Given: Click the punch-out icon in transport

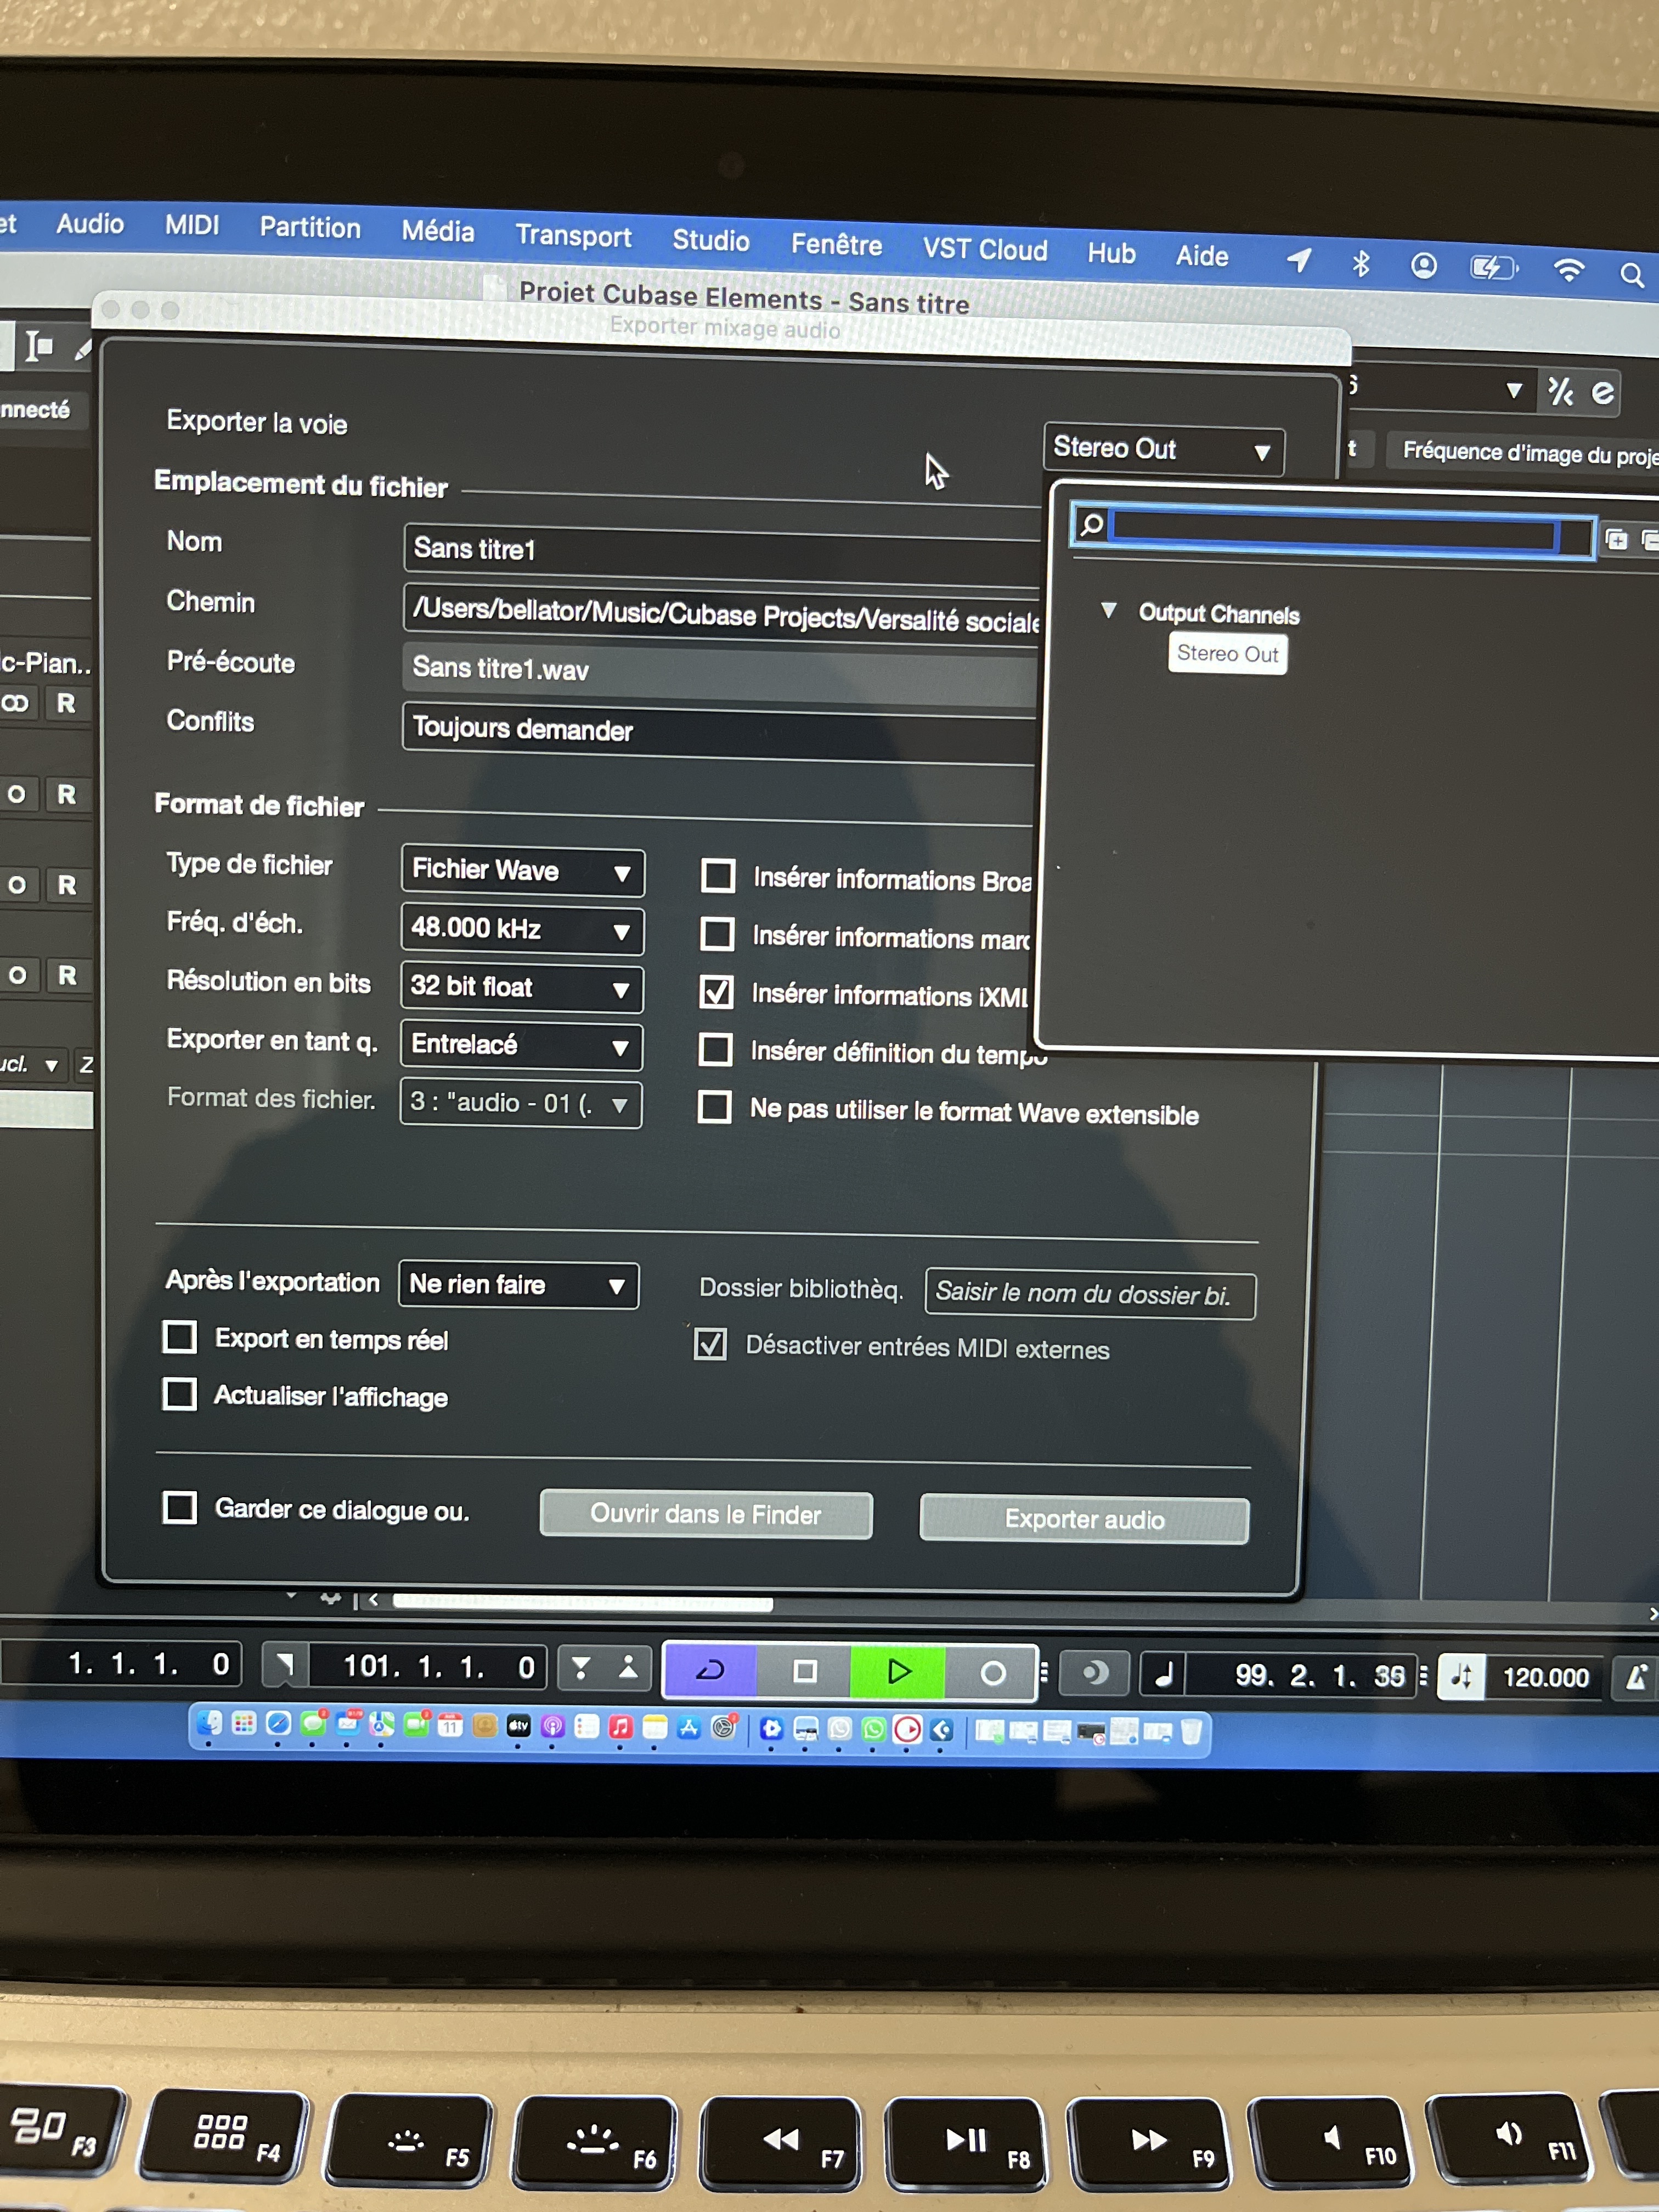Looking at the screenshot, I should pyautogui.click(x=628, y=1667).
